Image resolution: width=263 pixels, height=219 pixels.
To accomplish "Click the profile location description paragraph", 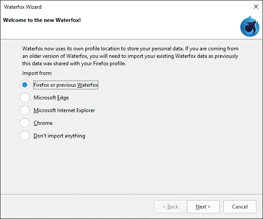I will click(x=135, y=55).
